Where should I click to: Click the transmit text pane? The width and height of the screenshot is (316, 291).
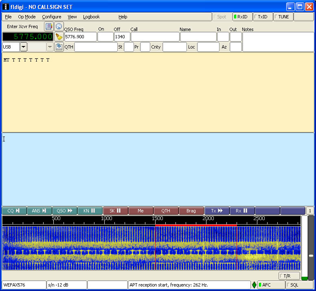point(158,169)
